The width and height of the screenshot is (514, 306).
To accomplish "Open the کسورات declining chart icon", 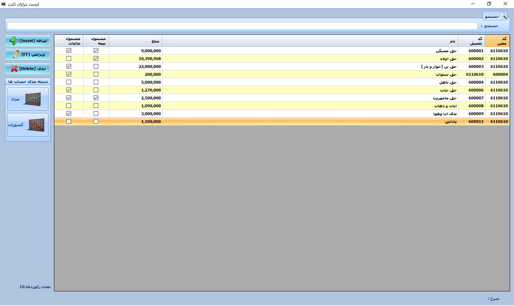I will [x=36, y=125].
